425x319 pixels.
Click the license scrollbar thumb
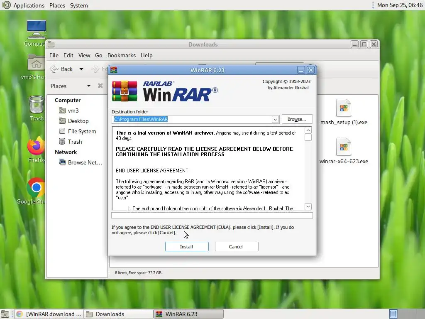click(308, 137)
